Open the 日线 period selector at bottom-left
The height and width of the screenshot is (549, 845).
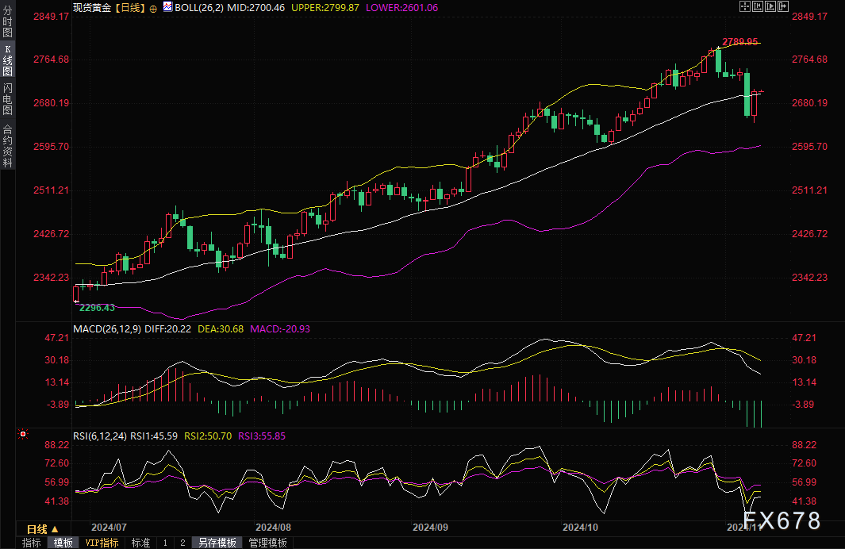point(42,529)
